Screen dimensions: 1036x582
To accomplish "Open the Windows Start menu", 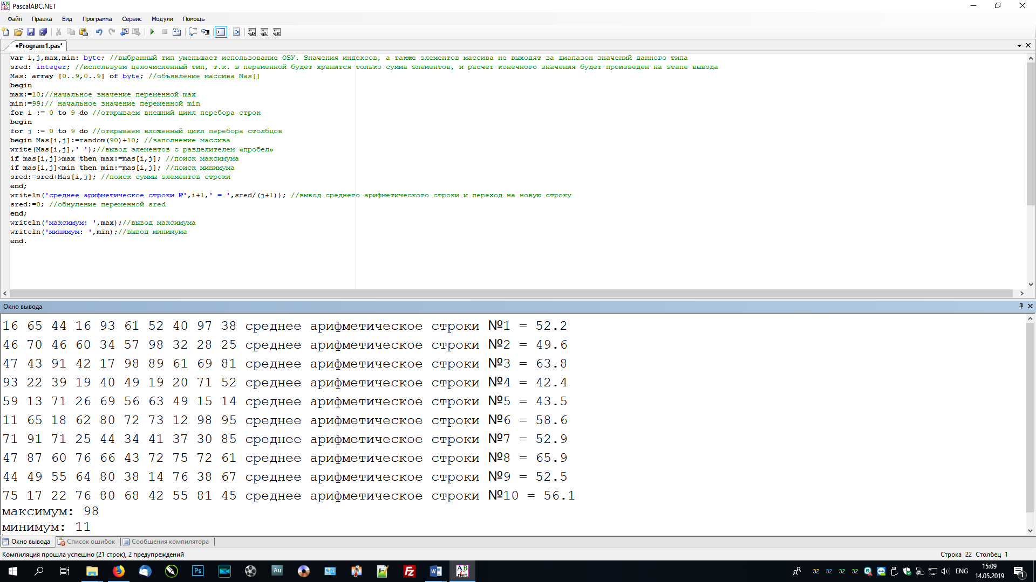I will point(13,571).
